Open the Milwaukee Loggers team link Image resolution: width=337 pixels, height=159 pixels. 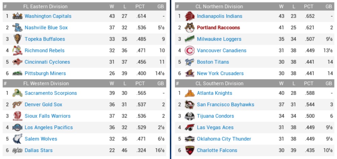tap(219, 39)
